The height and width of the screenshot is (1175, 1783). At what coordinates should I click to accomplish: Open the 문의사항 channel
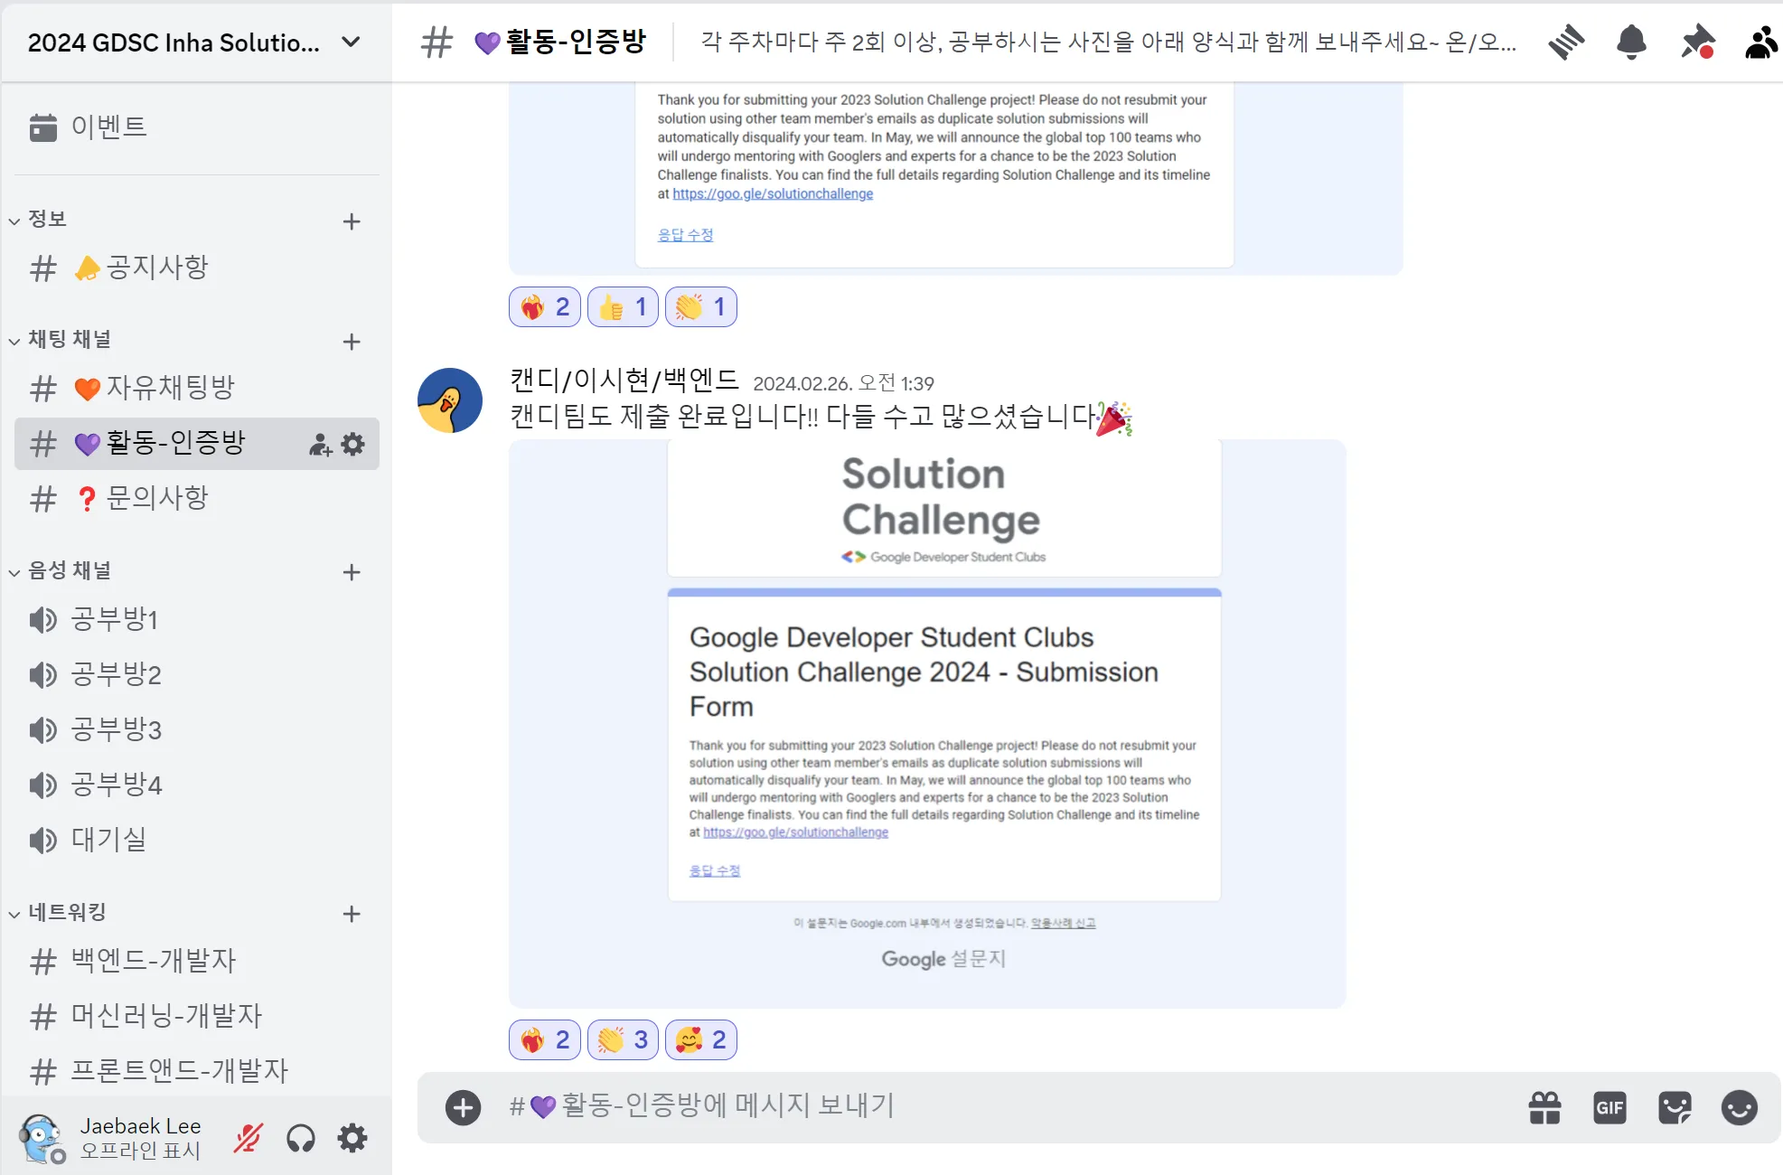click(x=197, y=499)
